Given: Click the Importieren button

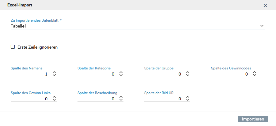Looking at the screenshot, I should [x=253, y=119].
